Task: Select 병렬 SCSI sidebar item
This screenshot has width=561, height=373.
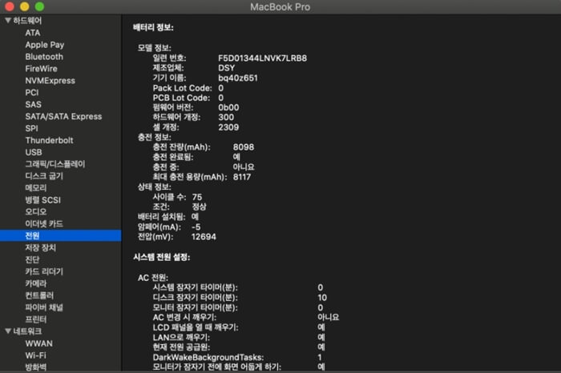Action: click(43, 200)
